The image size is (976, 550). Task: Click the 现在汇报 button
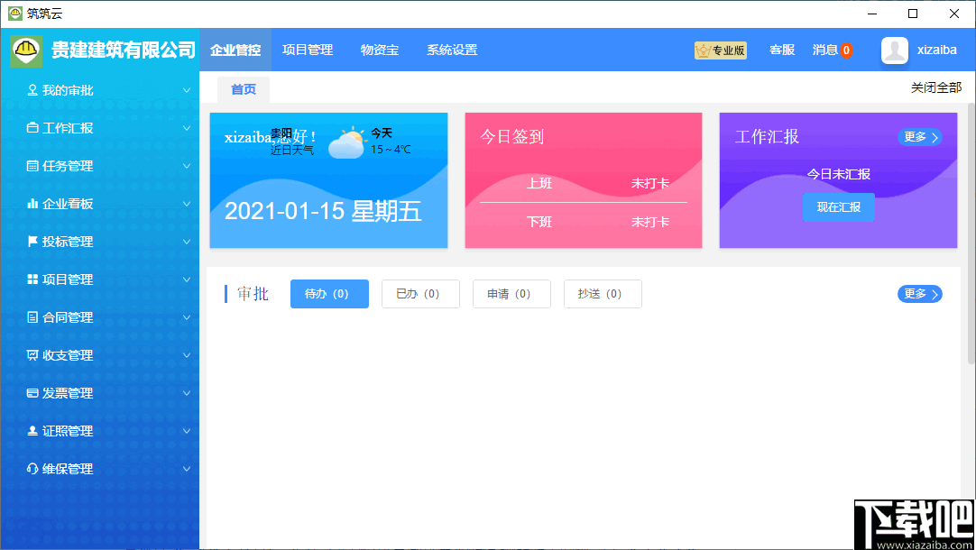[x=838, y=207]
